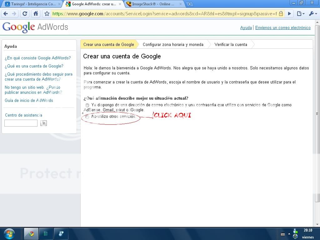Viewport: 320px width, 240px height.
Task: Go back with the browser back arrow
Action: [x=6, y=14]
